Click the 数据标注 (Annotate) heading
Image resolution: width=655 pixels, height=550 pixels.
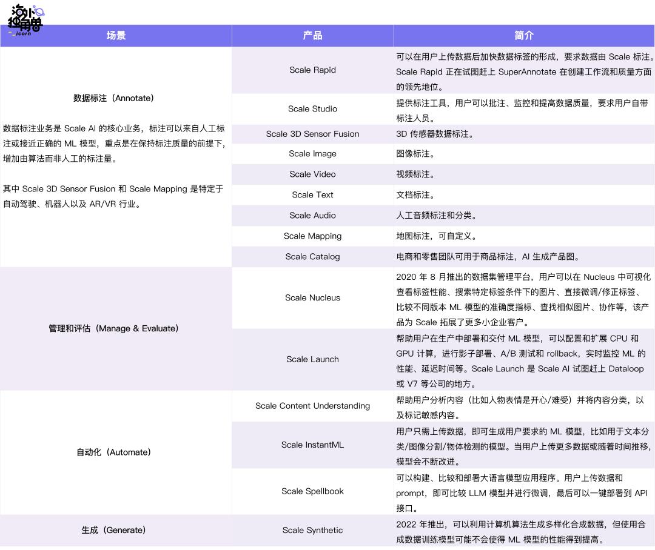(x=113, y=98)
